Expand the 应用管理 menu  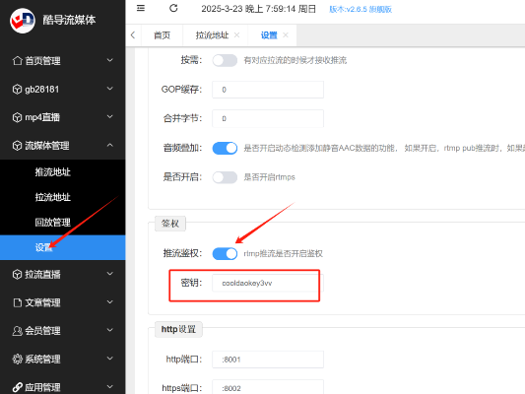[109, 386]
